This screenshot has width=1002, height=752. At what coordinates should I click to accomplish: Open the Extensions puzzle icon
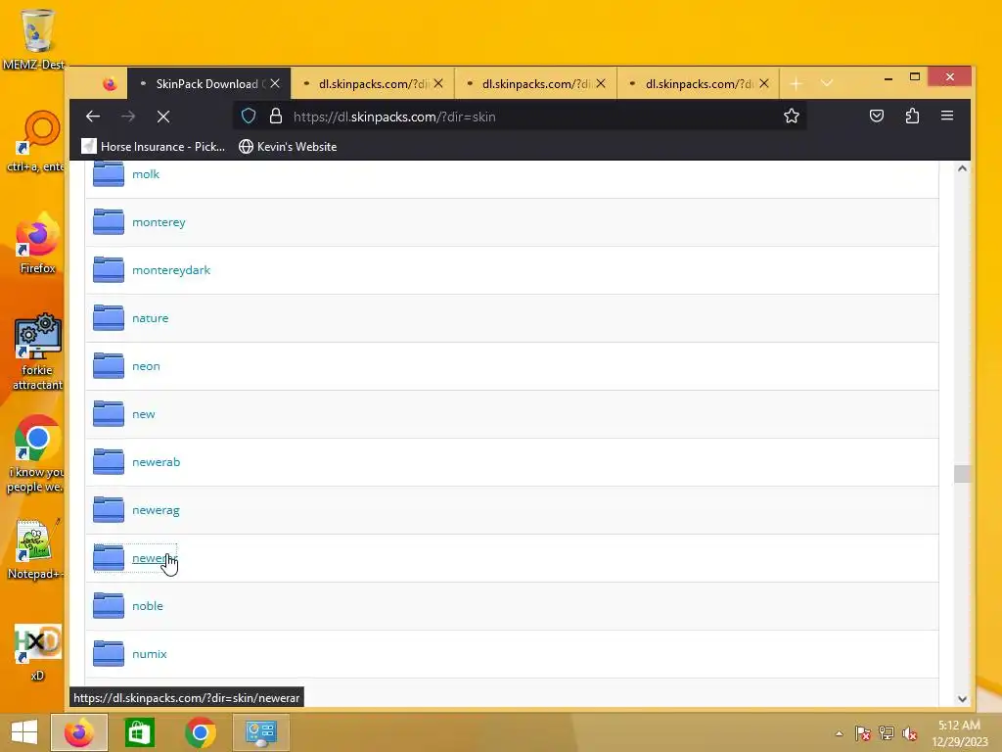point(912,116)
